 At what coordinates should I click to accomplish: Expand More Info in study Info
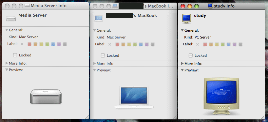182,64
